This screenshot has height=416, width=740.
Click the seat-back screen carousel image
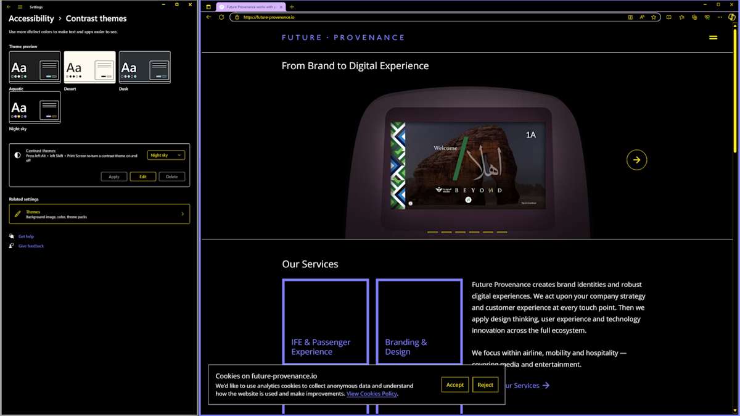[469, 165]
